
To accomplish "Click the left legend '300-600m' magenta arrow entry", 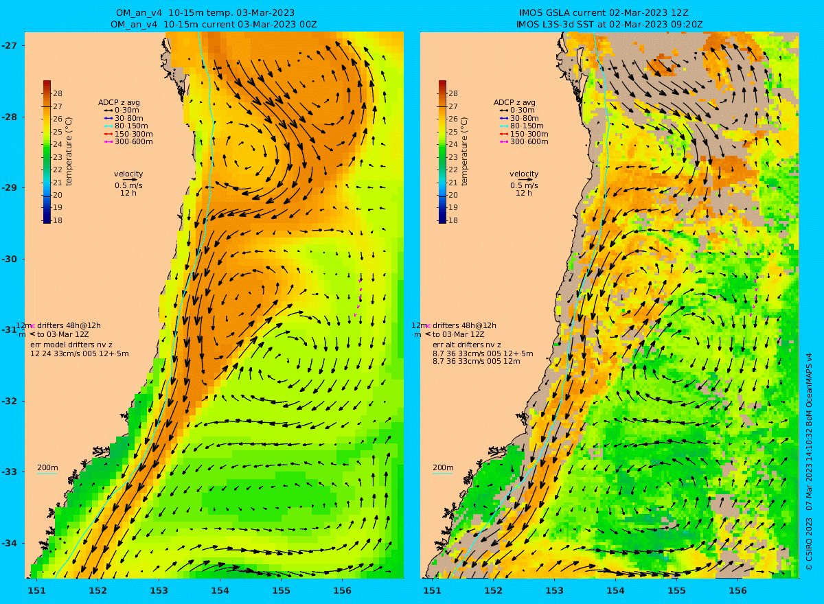I will click(x=128, y=141).
